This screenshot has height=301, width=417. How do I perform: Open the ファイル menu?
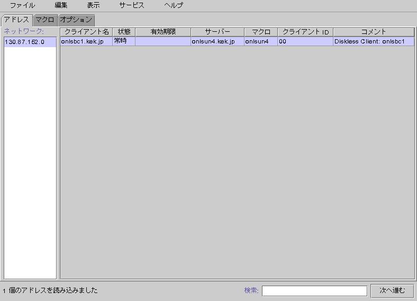(x=22, y=5)
